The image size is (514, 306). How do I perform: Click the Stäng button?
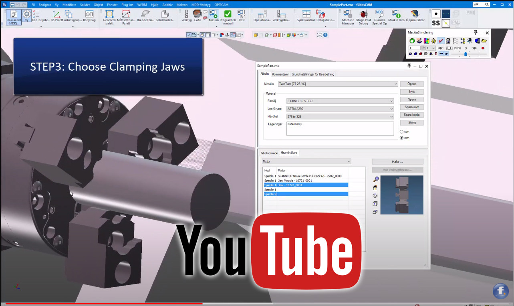(412, 123)
